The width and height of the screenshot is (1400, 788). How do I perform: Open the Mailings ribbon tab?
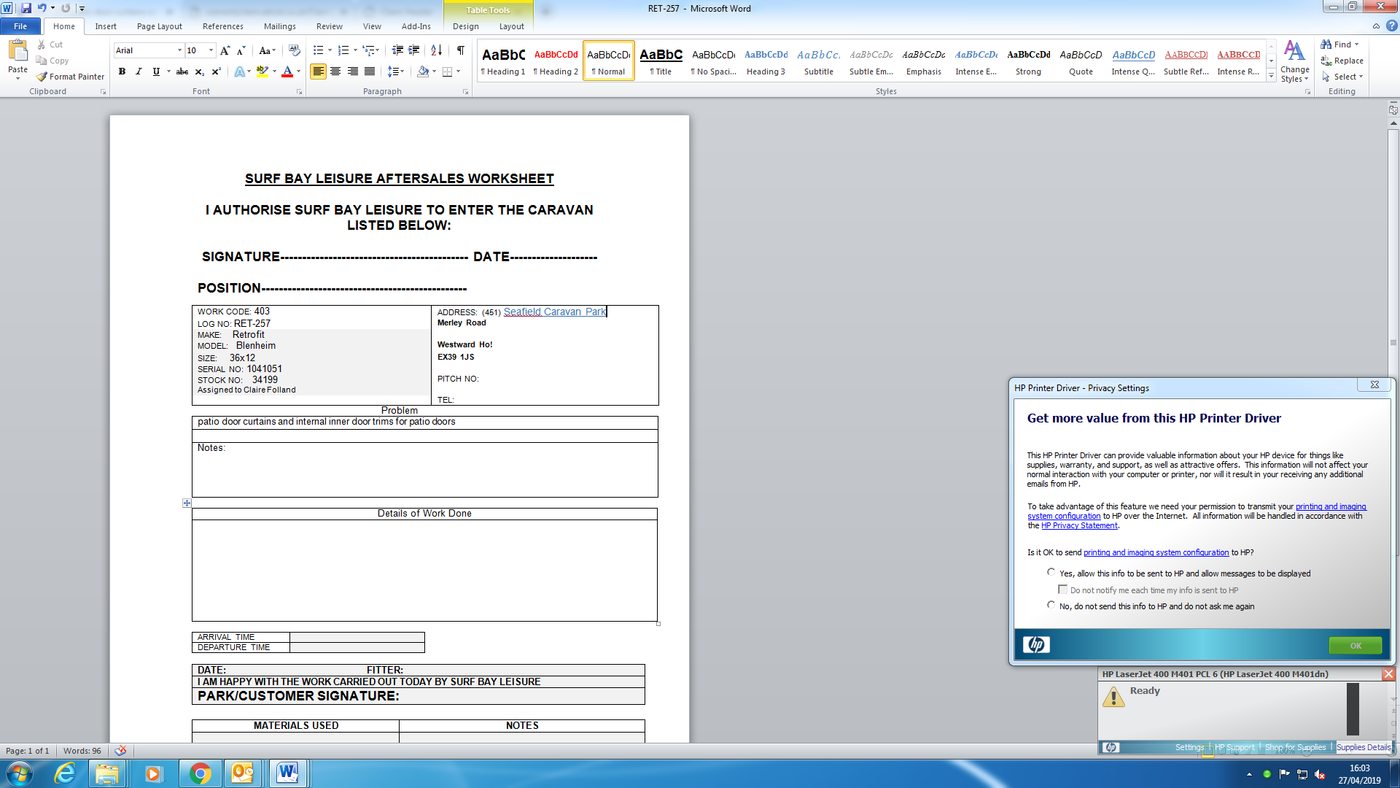point(279,26)
